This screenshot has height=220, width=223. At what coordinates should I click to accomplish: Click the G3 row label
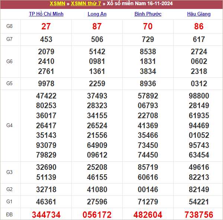(x=9, y=172)
